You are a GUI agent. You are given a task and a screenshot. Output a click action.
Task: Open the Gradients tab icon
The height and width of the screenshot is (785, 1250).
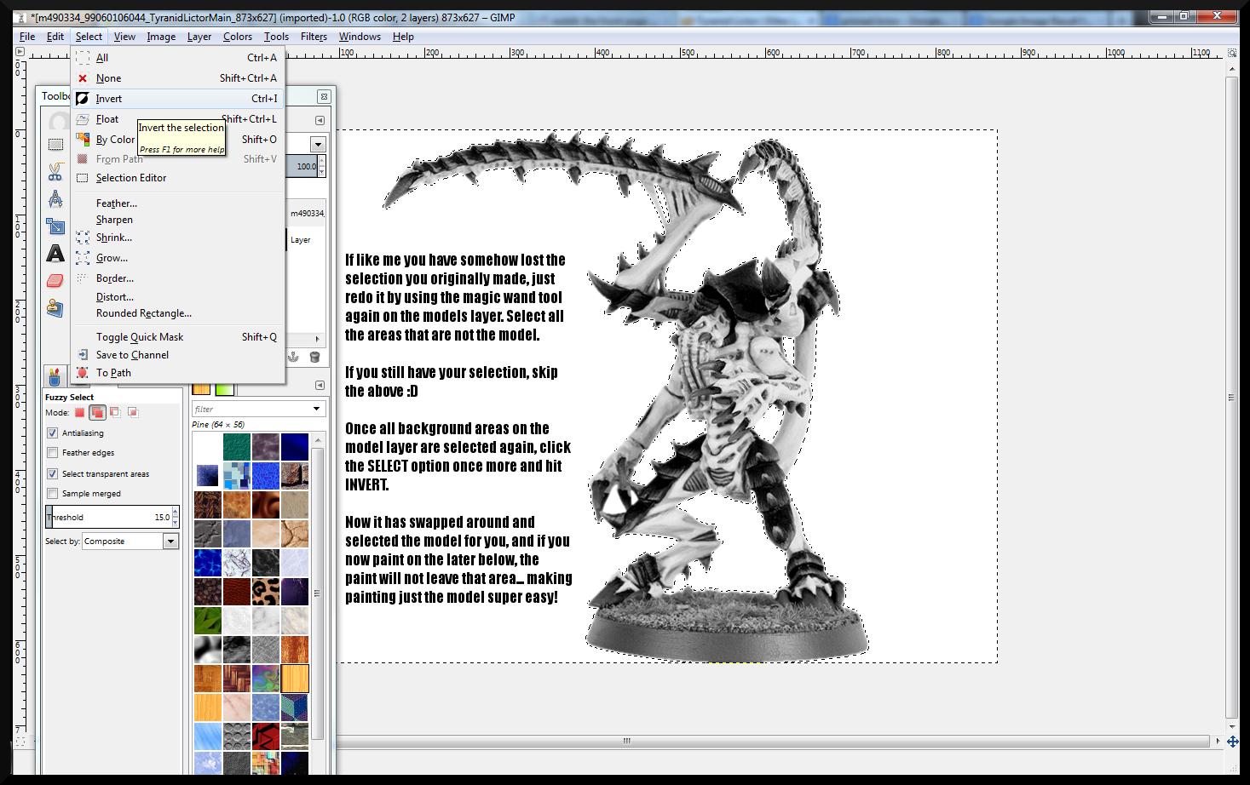224,389
